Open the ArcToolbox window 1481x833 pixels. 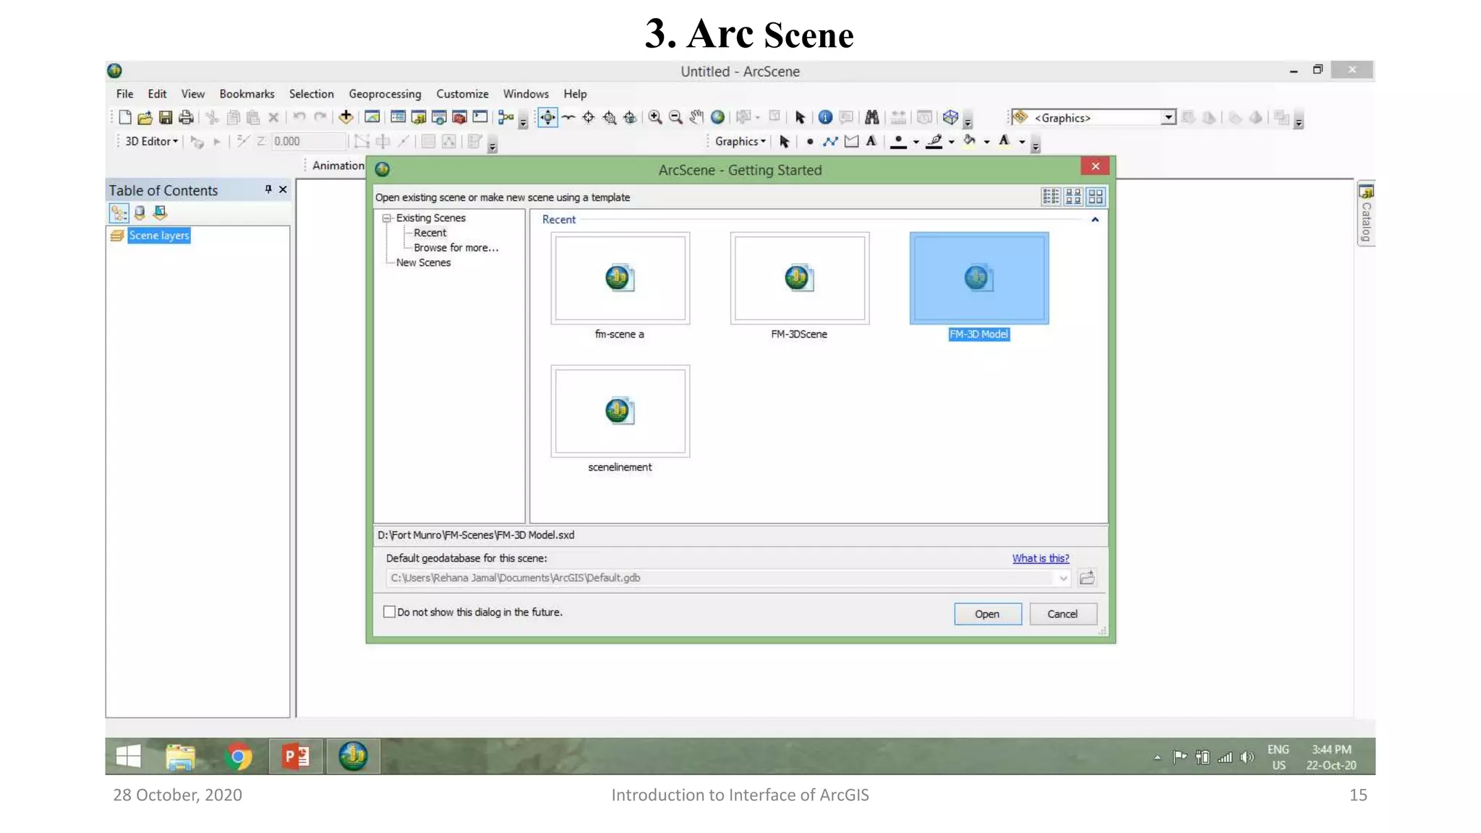(x=459, y=117)
